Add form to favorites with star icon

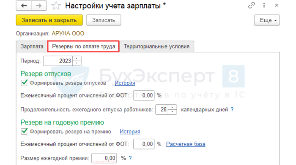pos(56,5)
